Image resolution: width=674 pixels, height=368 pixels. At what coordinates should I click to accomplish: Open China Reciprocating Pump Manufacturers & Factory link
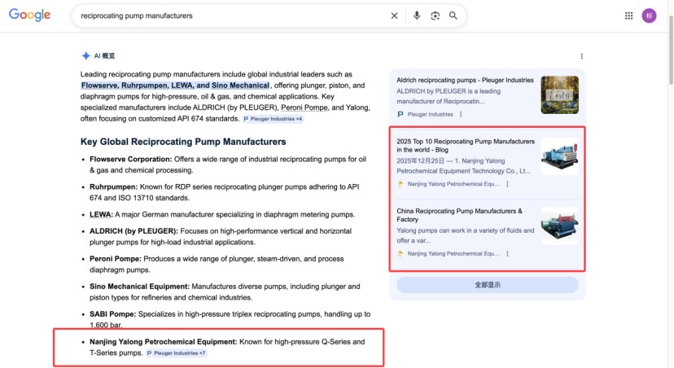pyautogui.click(x=463, y=215)
